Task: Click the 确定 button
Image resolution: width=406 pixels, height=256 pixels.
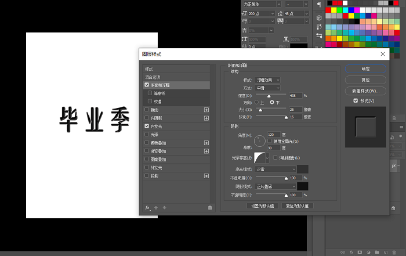Action: (x=365, y=68)
